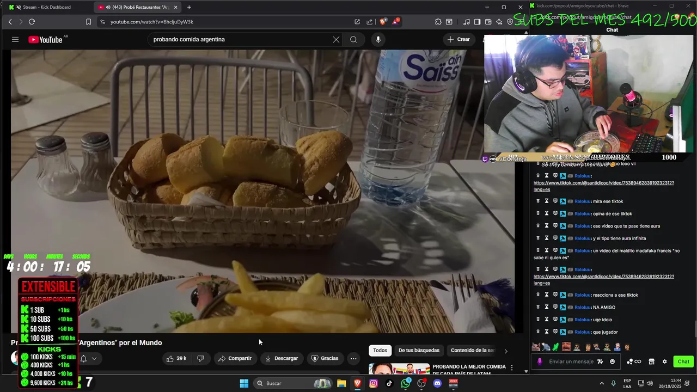Click the Descargar download button
Image resolution: width=697 pixels, height=392 pixels.
tap(282, 358)
